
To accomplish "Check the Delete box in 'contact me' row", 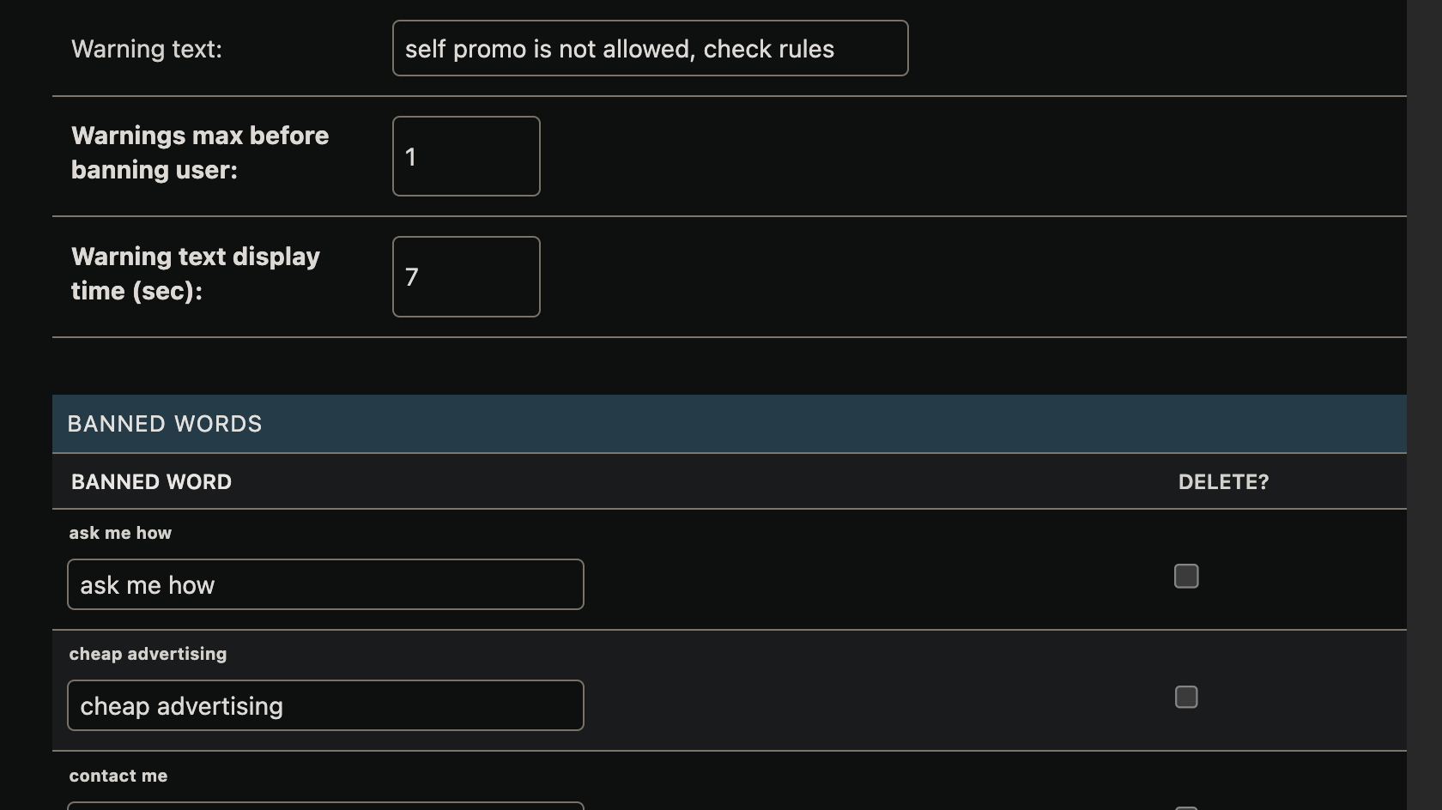I will 1186,807.
